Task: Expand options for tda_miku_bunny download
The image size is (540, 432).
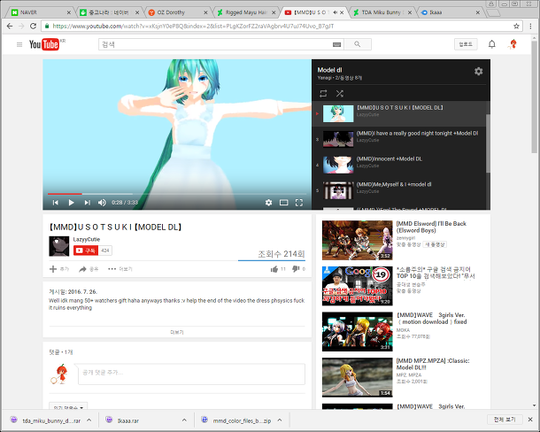Action: [89, 420]
